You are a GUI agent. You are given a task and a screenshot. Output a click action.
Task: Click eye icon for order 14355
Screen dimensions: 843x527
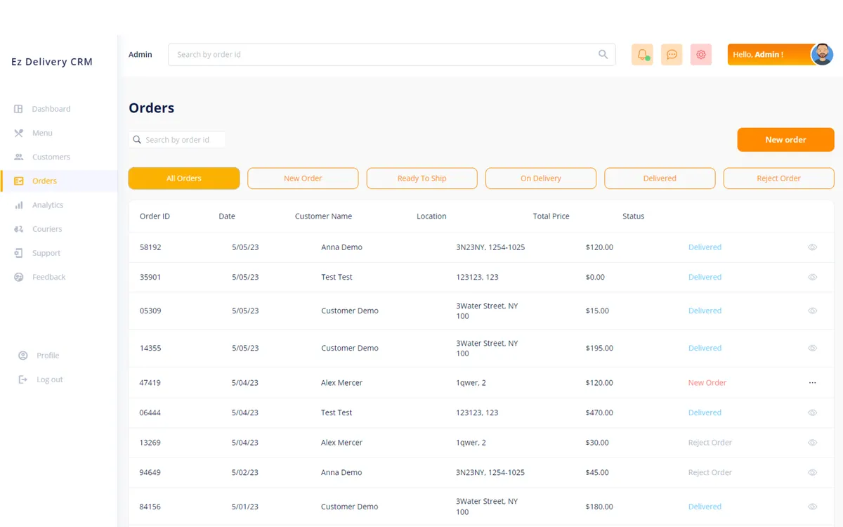(x=812, y=348)
